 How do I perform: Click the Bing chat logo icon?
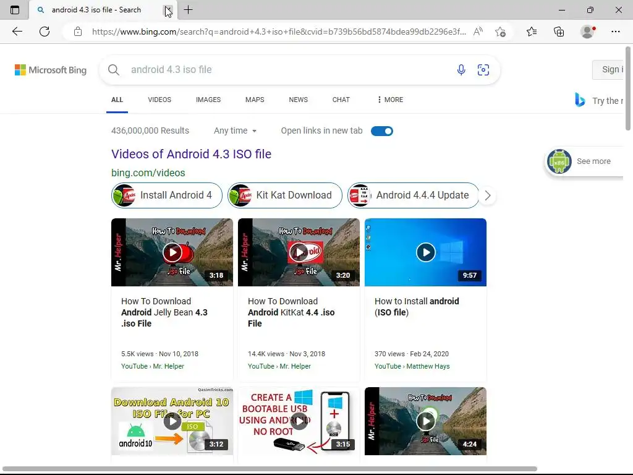point(580,100)
